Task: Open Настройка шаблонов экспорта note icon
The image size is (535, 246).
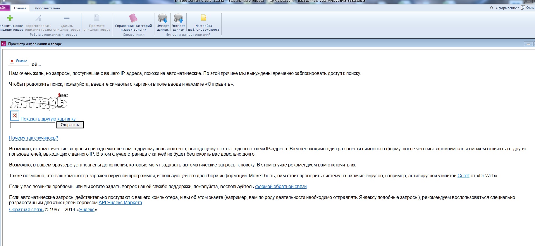Action: [204, 18]
